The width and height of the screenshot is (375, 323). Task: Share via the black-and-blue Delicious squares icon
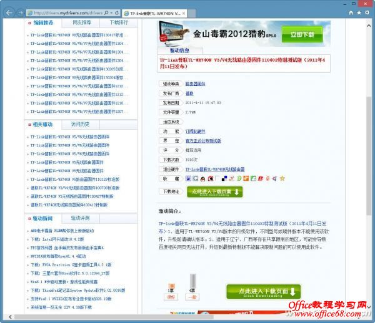click(x=224, y=178)
